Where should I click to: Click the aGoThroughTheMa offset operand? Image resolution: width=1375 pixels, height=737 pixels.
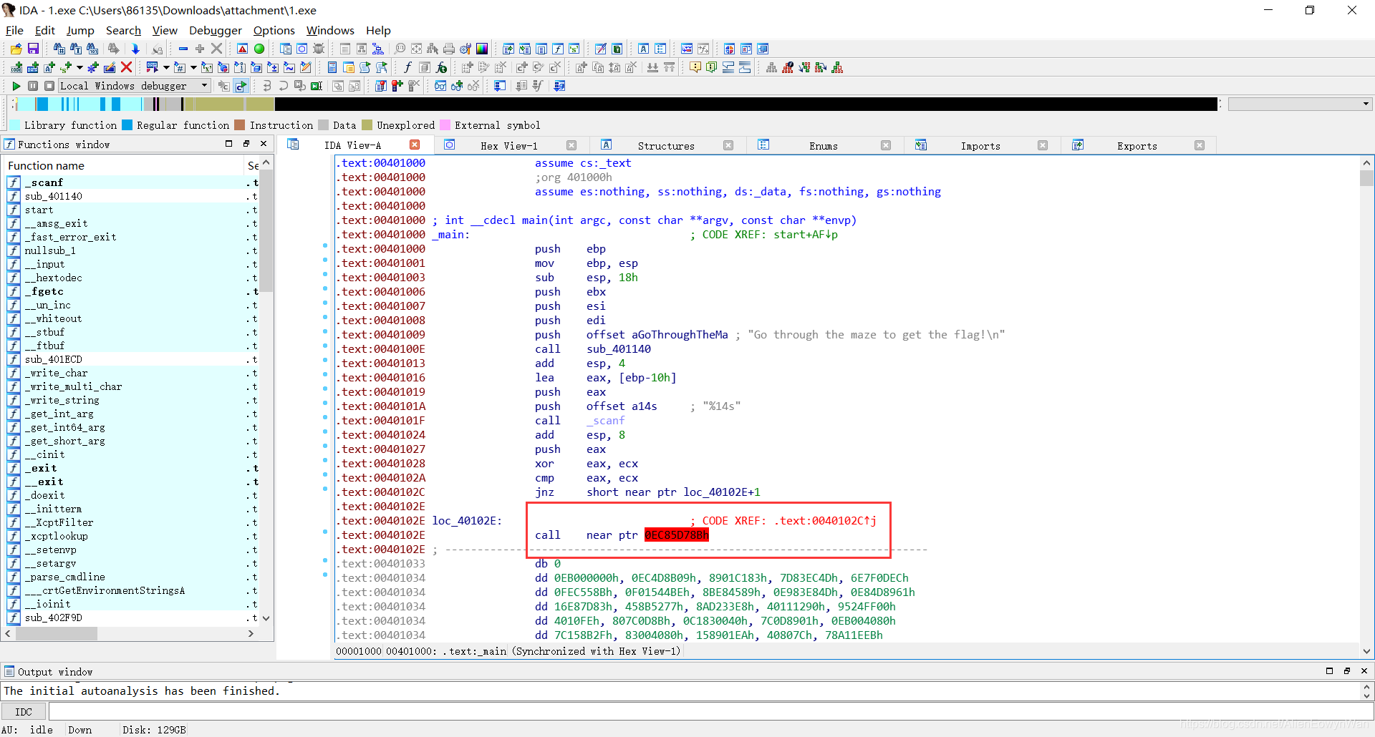(x=680, y=335)
